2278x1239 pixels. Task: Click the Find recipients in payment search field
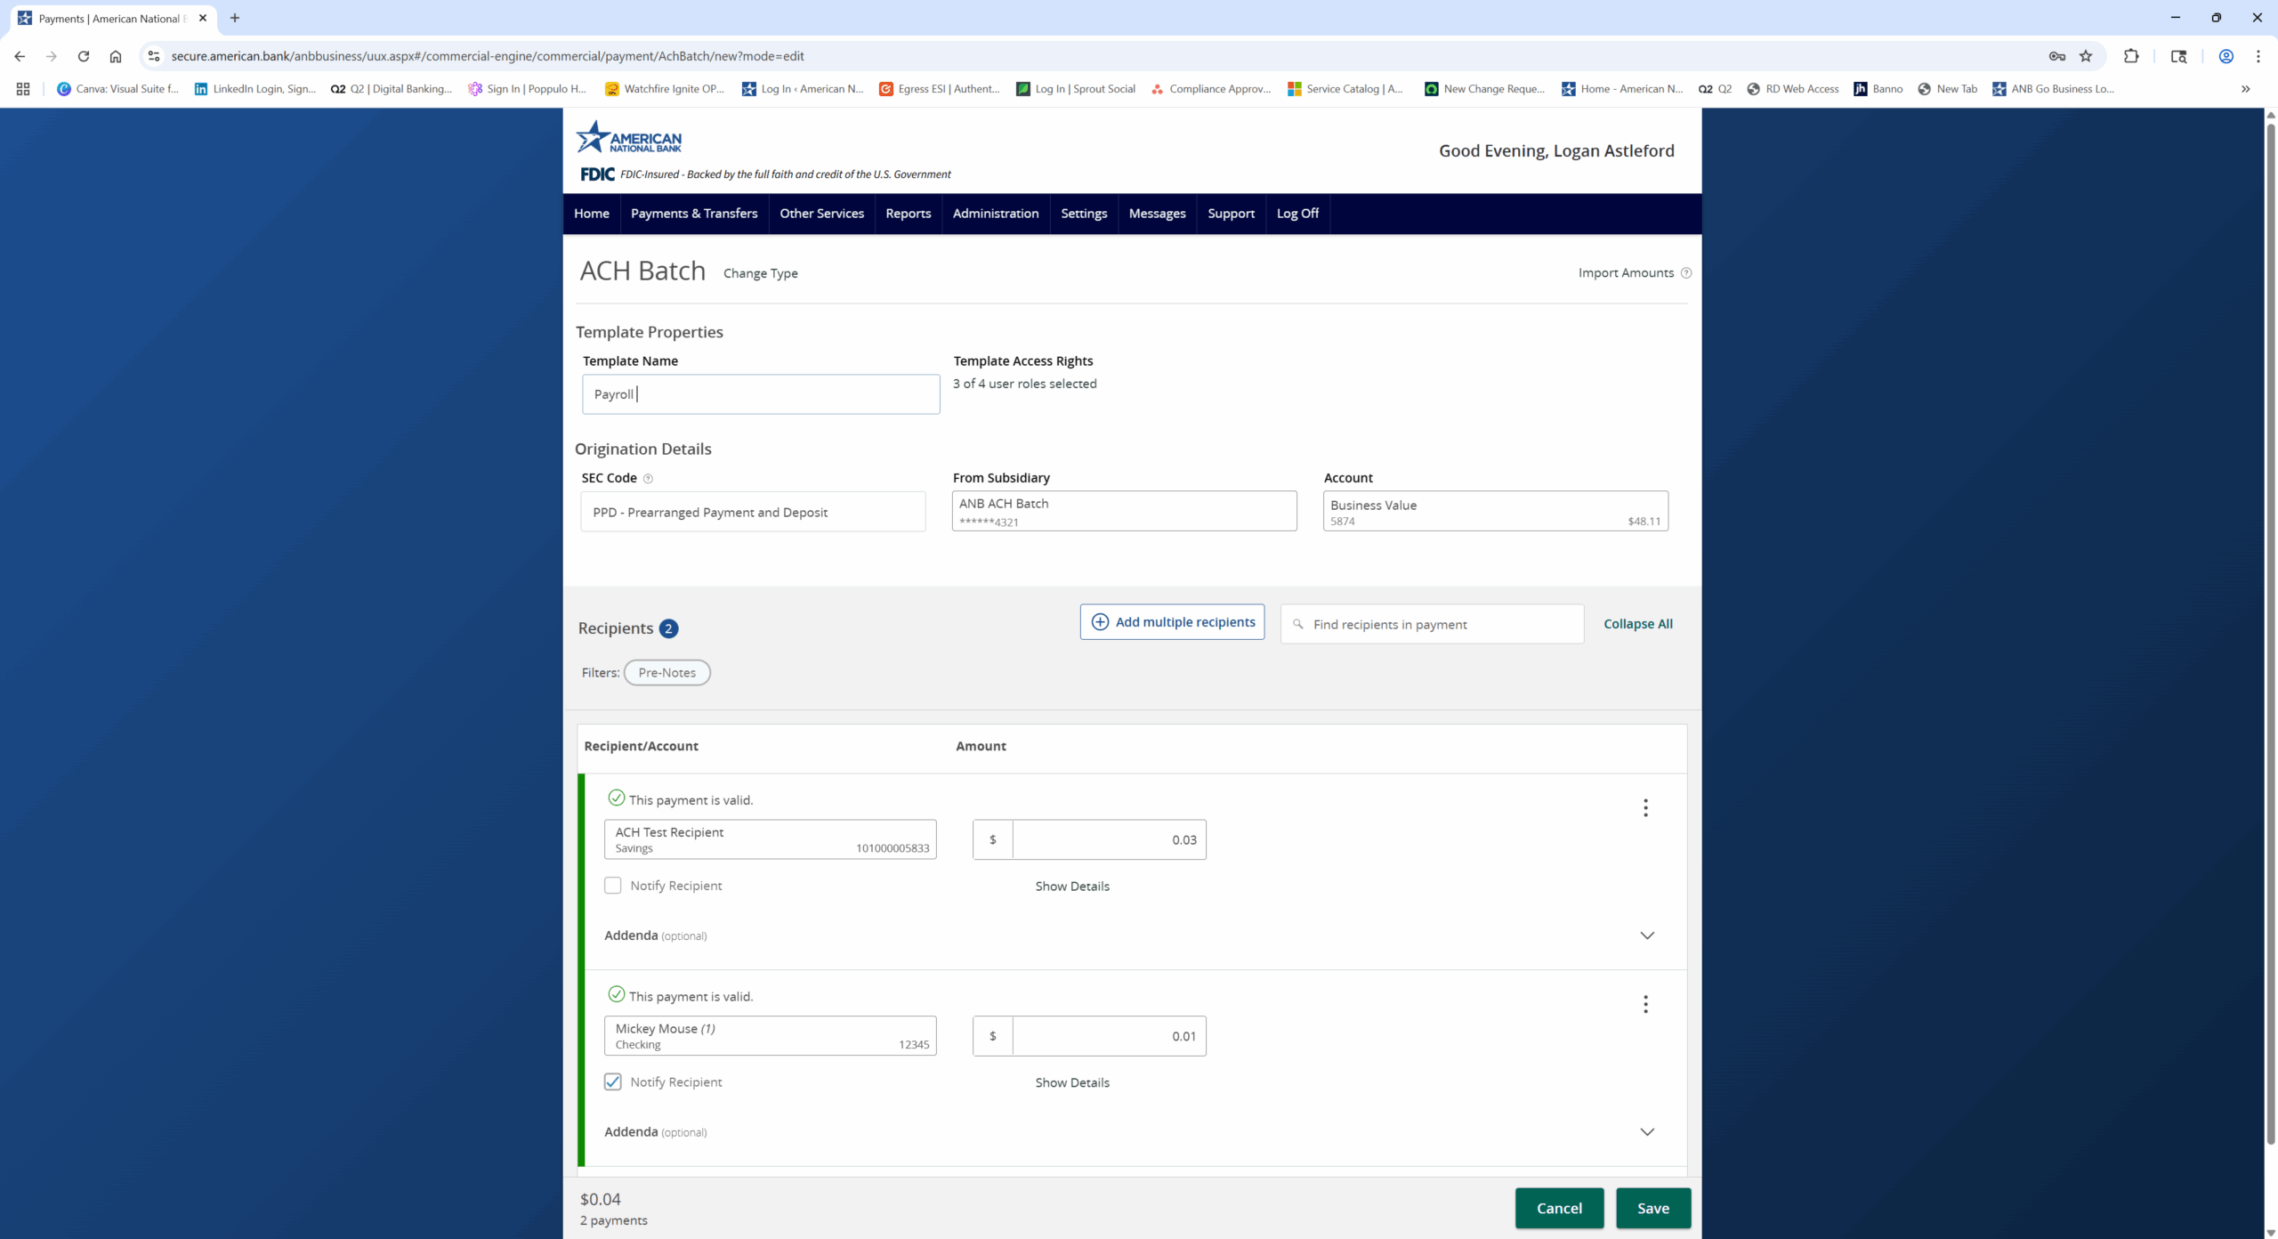click(1431, 624)
